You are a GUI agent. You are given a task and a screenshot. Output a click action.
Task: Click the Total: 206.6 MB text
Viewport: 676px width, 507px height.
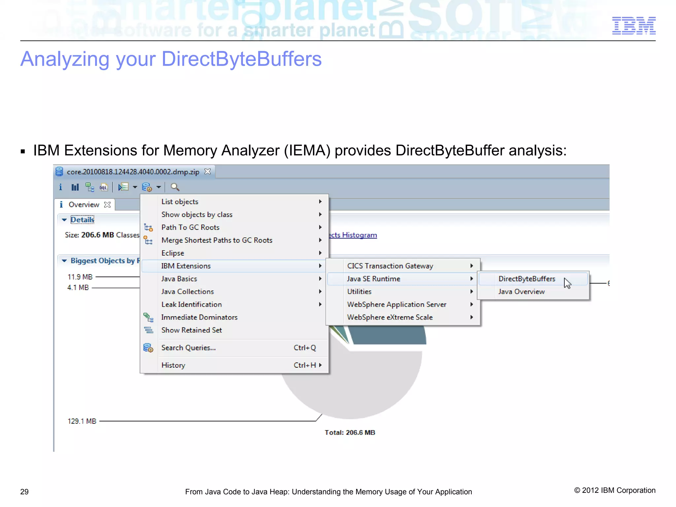pyautogui.click(x=350, y=432)
